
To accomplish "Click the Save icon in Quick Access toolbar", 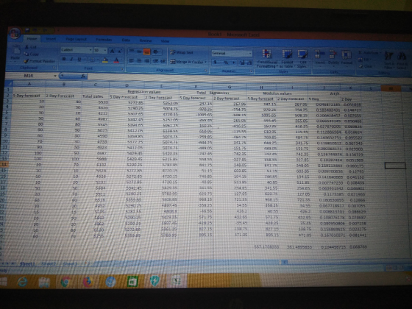I will 28,30.
